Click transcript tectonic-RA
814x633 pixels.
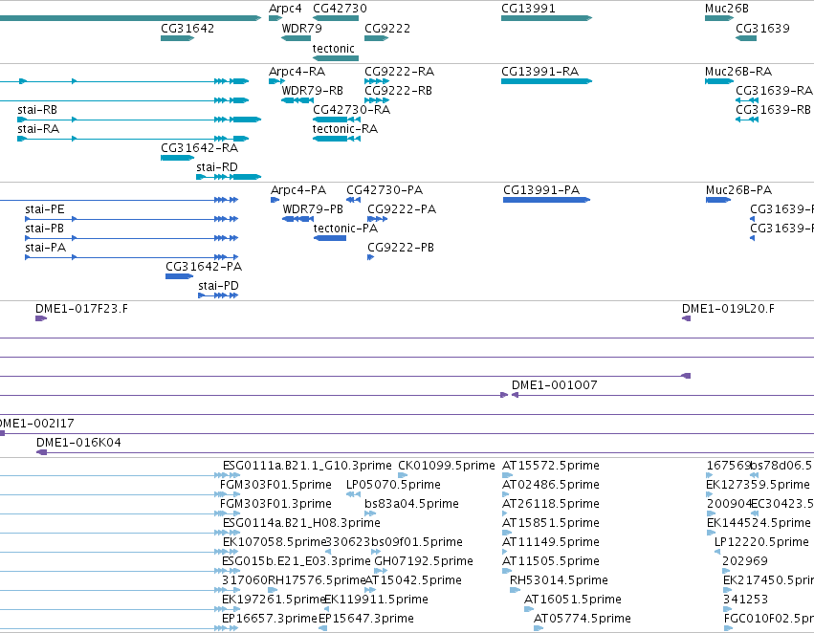coord(337,139)
